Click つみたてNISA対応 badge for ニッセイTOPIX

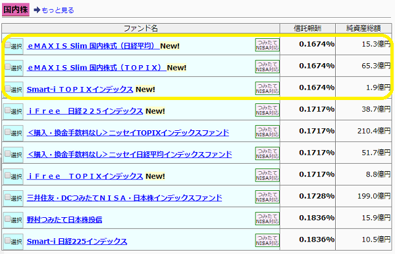[267, 132]
